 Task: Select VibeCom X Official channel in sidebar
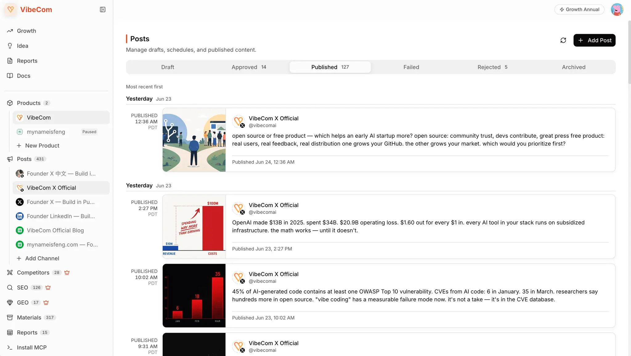61,188
